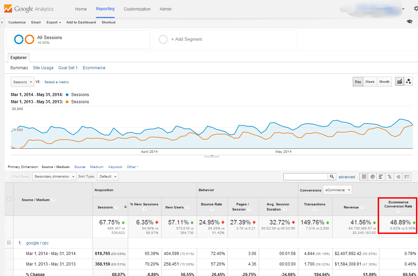Click Add to Dashboard button
The image size is (418, 276).
pos(81,22)
